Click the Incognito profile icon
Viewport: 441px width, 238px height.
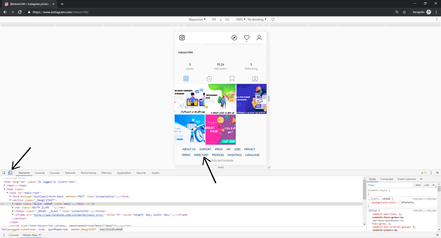(x=429, y=12)
